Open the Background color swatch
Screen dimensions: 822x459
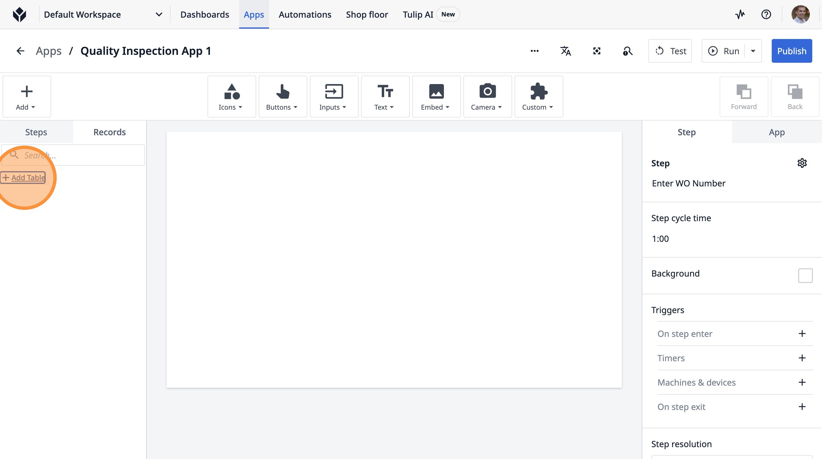click(x=805, y=275)
